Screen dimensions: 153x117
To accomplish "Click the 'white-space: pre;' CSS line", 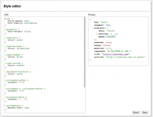I will click(18, 21).
